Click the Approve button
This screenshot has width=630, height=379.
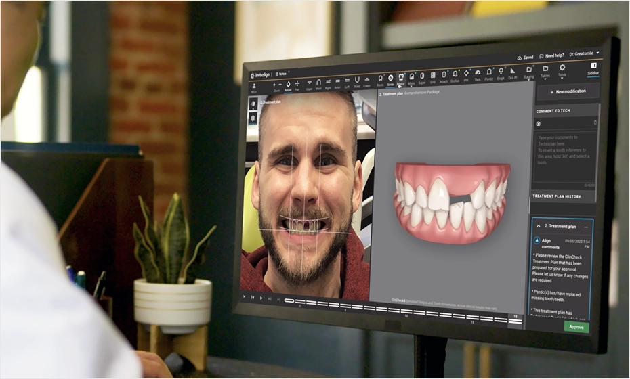[x=576, y=326]
